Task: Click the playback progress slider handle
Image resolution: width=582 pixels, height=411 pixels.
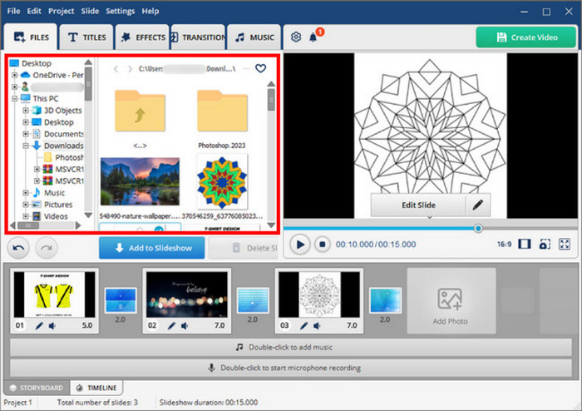Action: pos(479,228)
